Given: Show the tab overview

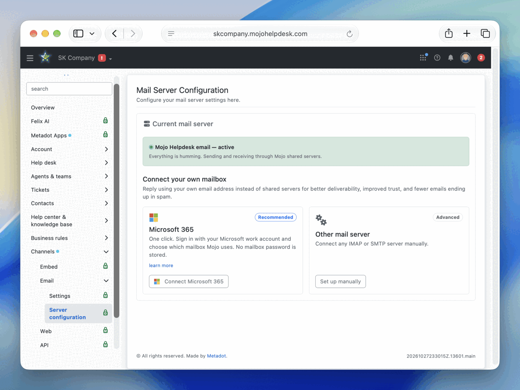Looking at the screenshot, I should [485, 33].
